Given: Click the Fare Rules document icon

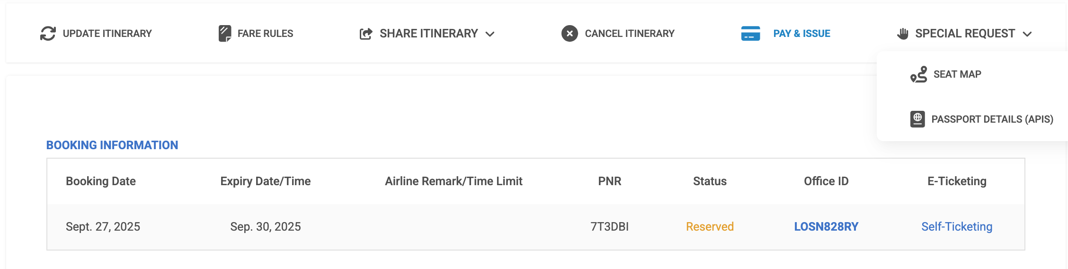Looking at the screenshot, I should click(x=225, y=34).
